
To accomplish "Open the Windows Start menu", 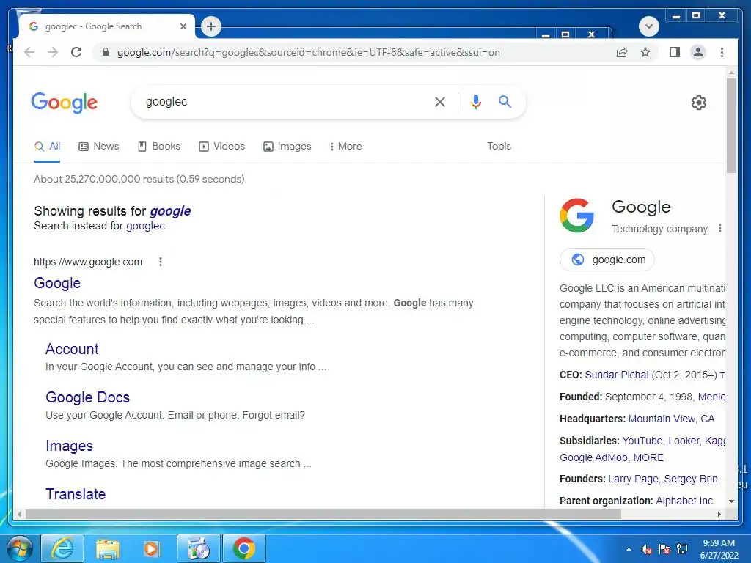I will (x=20, y=548).
